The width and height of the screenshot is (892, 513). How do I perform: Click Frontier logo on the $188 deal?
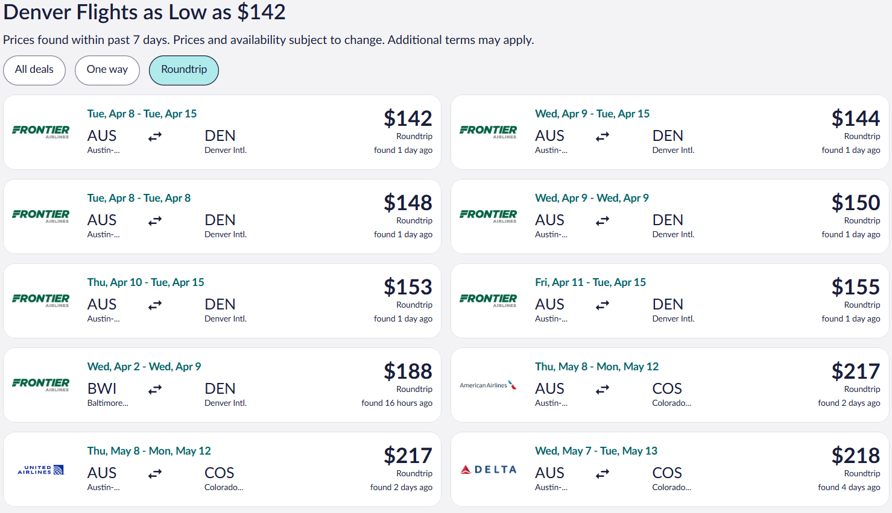pyautogui.click(x=41, y=385)
